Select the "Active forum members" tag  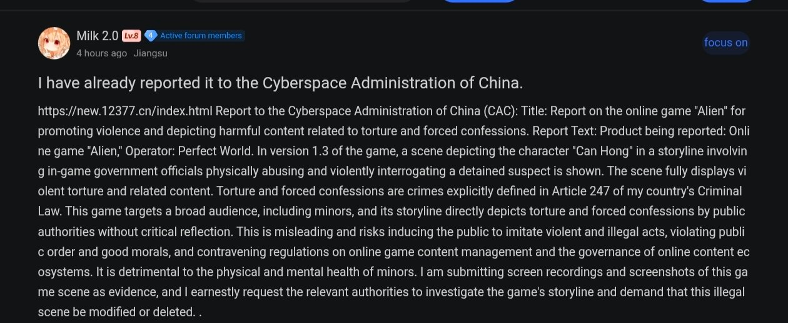[201, 36]
